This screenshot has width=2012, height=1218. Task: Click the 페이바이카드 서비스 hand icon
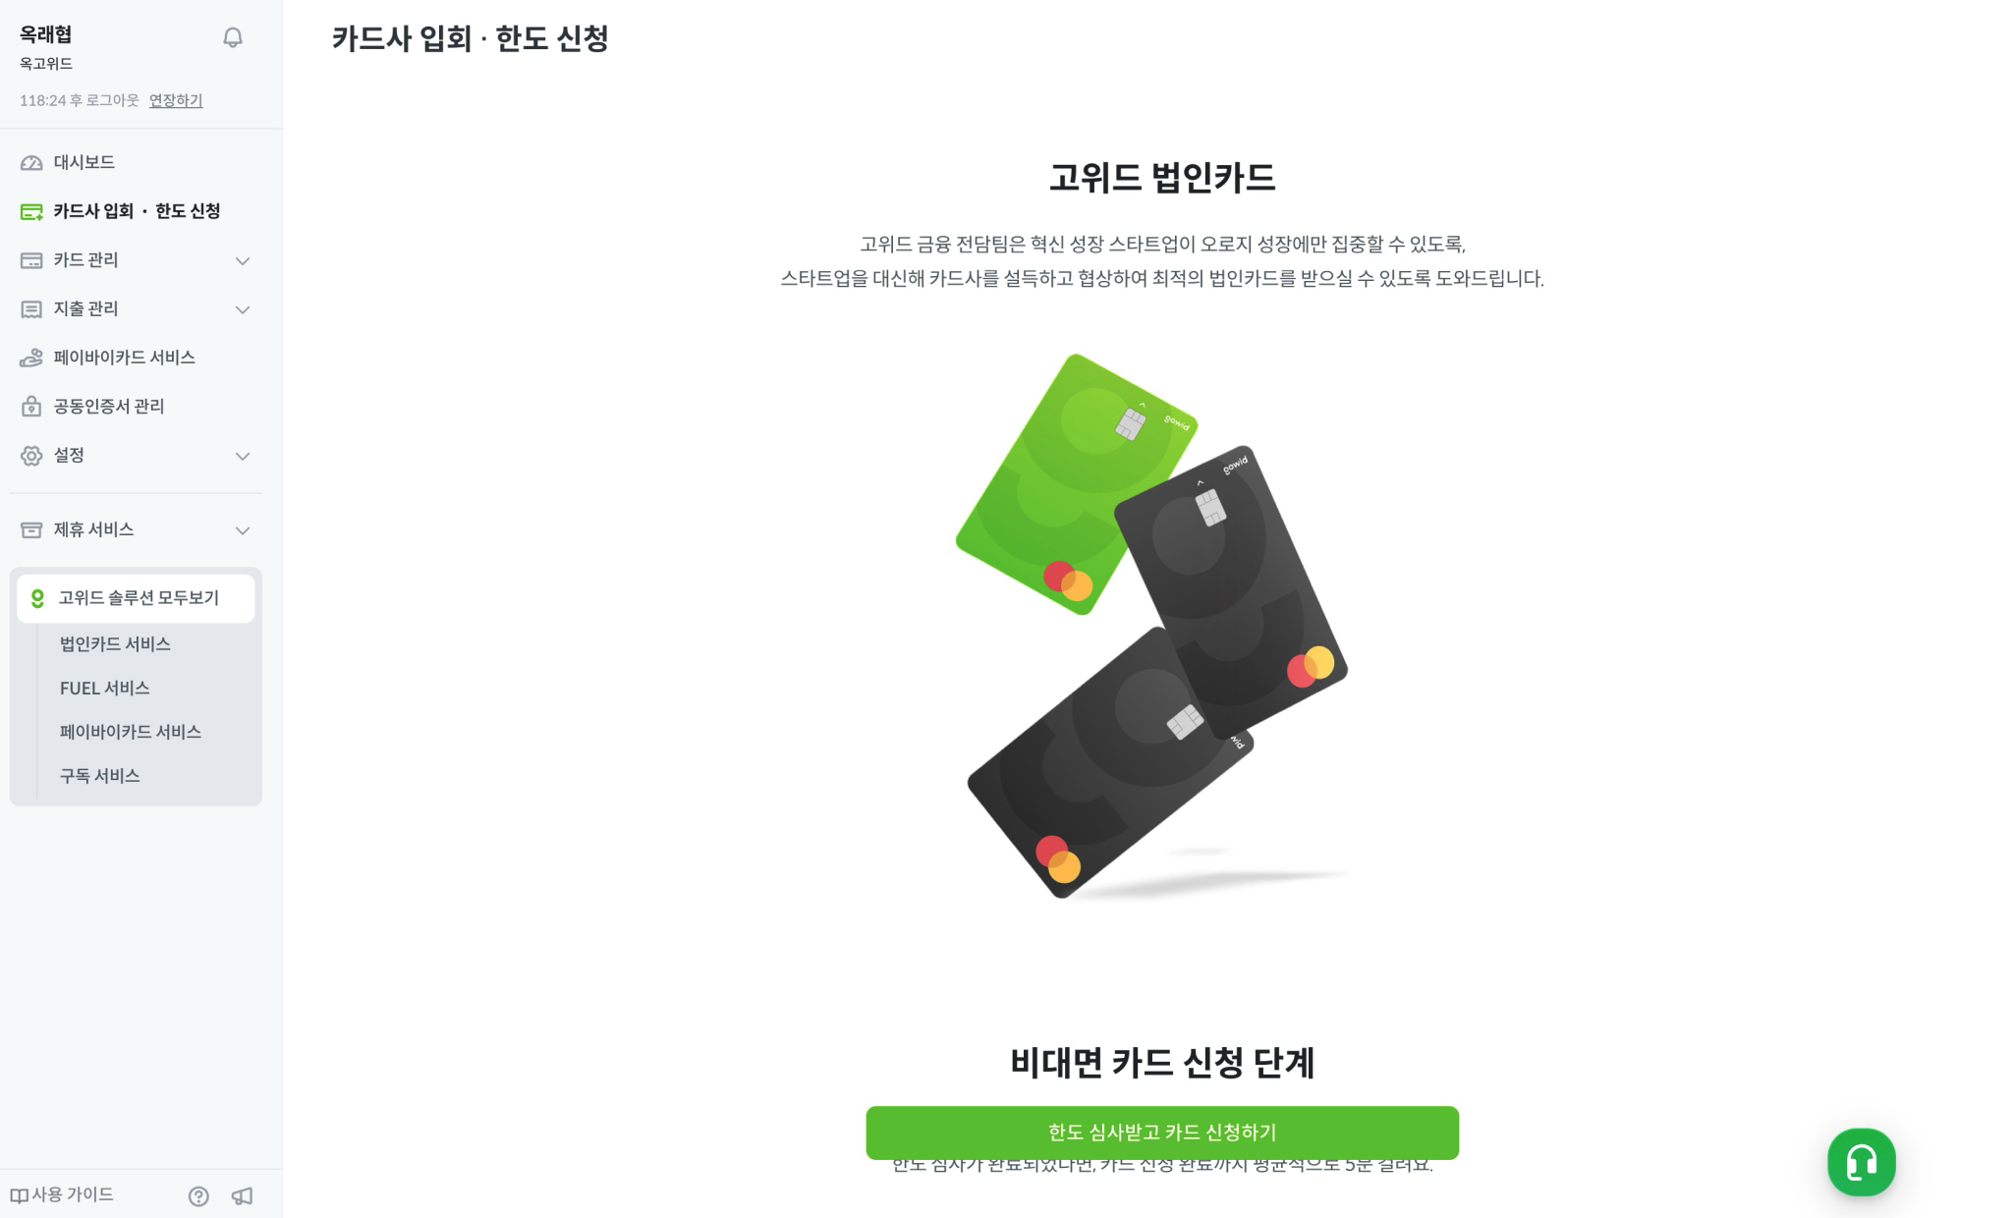coord(31,358)
